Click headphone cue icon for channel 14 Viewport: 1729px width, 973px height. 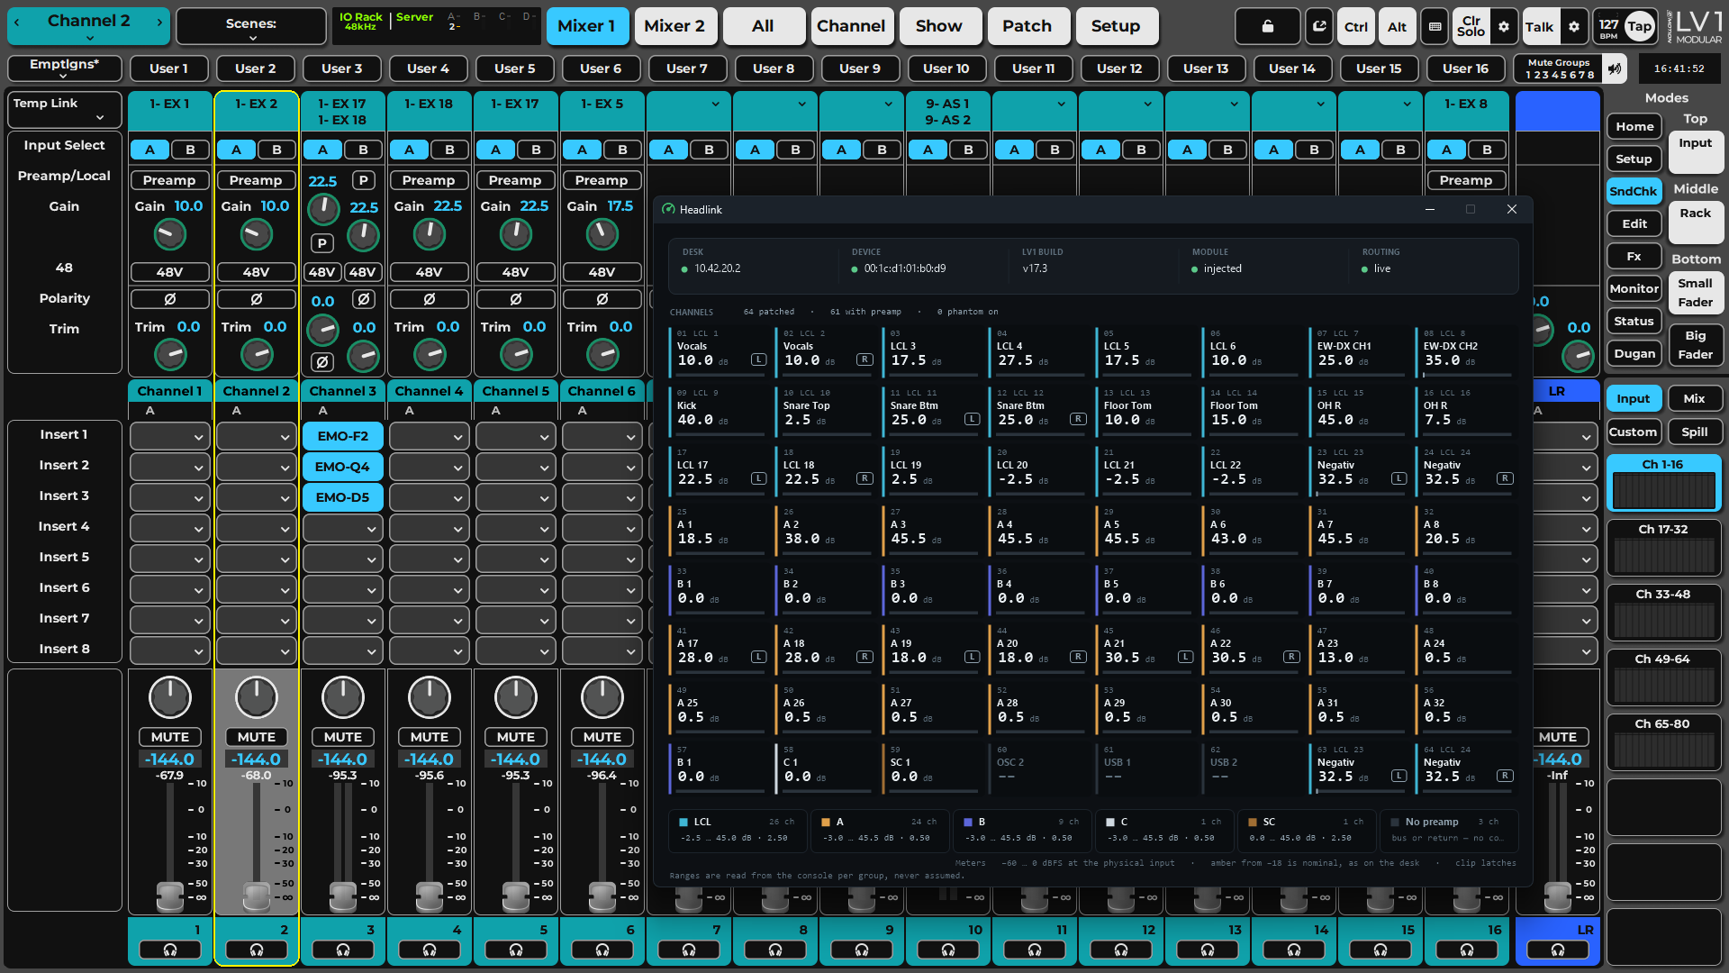pos(1294,950)
